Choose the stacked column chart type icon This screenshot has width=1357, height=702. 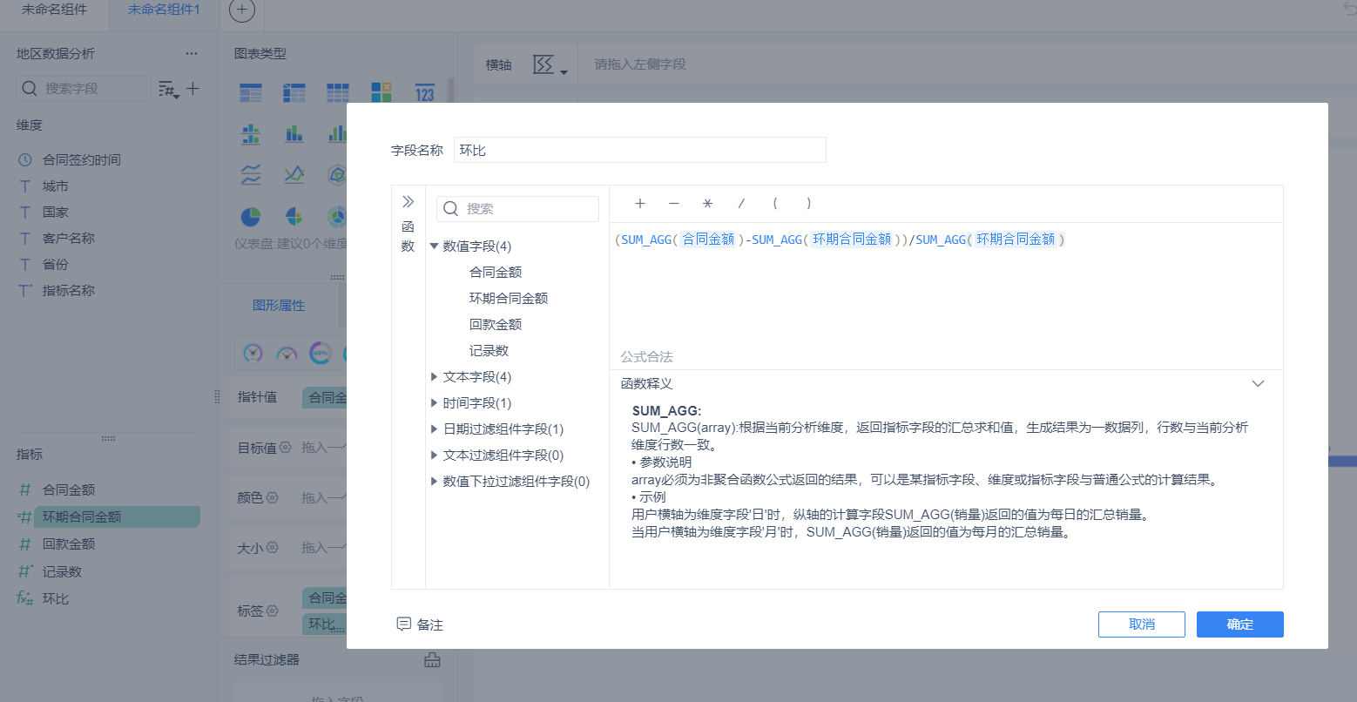294,134
